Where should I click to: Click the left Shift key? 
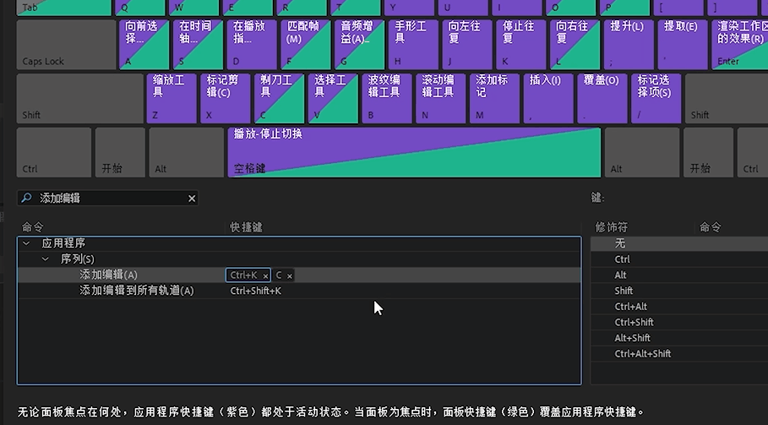coord(79,98)
